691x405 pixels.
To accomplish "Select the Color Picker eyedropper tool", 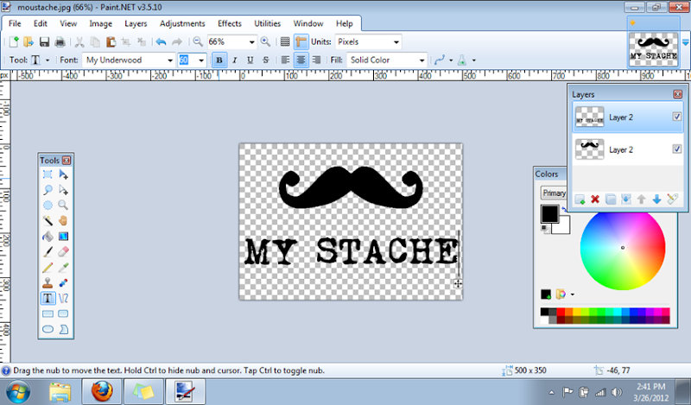I will click(x=63, y=267).
